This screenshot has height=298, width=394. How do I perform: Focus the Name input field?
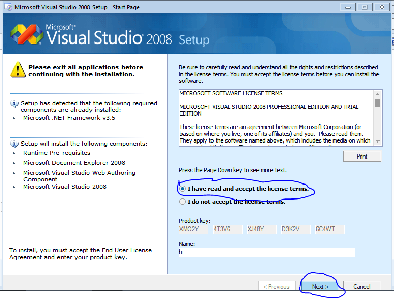[267, 252]
